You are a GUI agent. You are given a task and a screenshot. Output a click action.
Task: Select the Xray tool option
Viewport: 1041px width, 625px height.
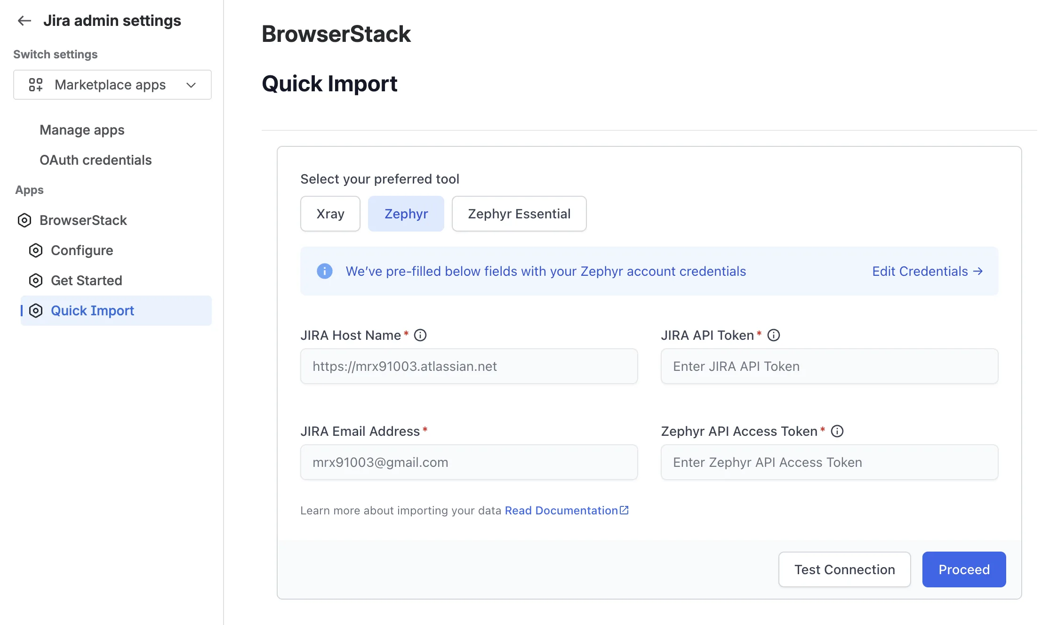(330, 214)
